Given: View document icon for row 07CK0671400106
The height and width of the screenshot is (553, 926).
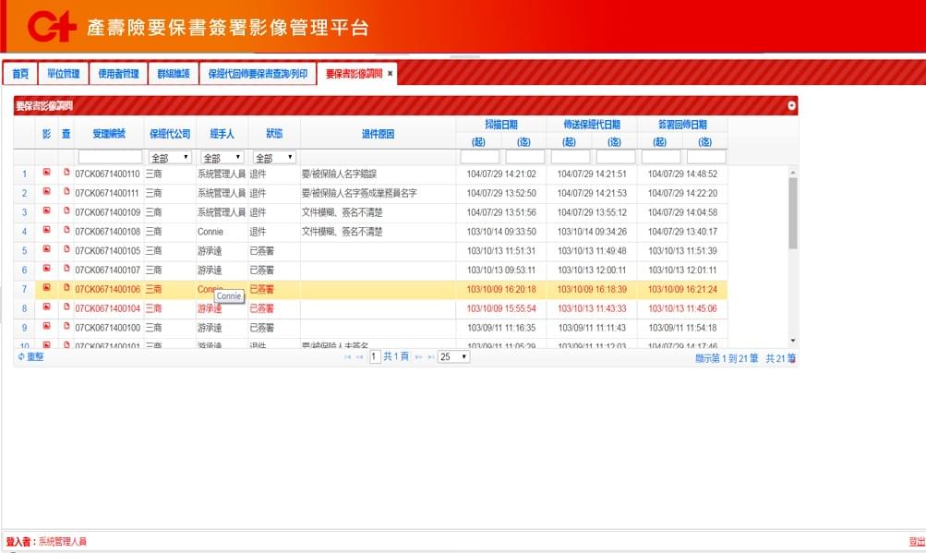Looking at the screenshot, I should (x=66, y=287).
